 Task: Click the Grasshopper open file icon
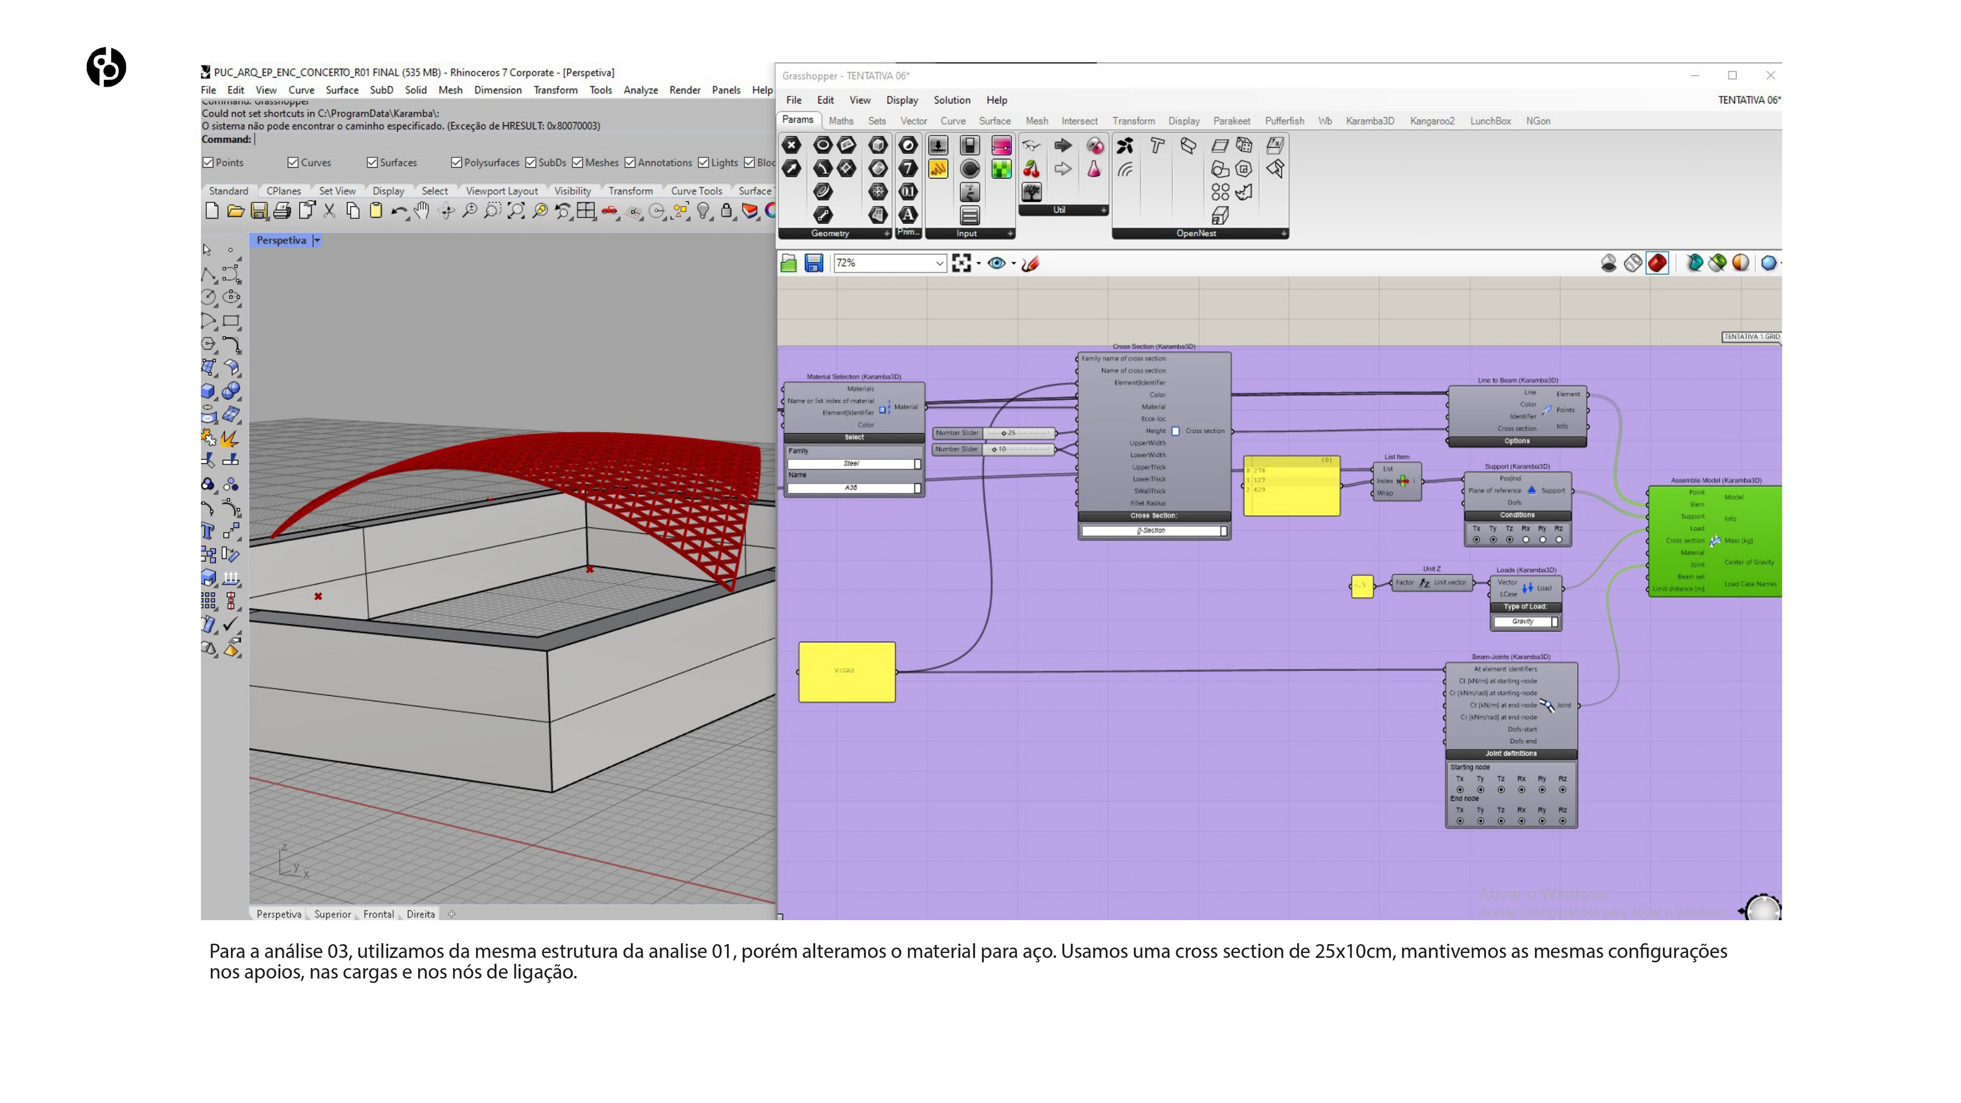pyautogui.click(x=788, y=263)
